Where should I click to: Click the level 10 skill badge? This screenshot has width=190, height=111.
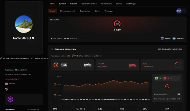tap(117, 24)
